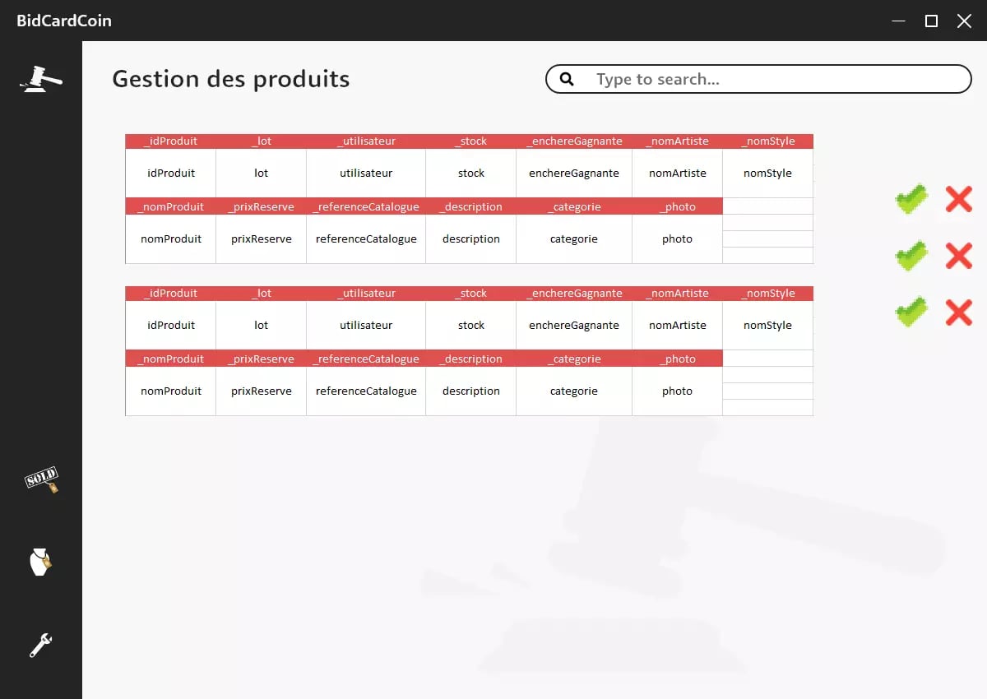The height and width of the screenshot is (699, 987).
Task: Click the third green checkmark icon
Action: [x=911, y=312]
